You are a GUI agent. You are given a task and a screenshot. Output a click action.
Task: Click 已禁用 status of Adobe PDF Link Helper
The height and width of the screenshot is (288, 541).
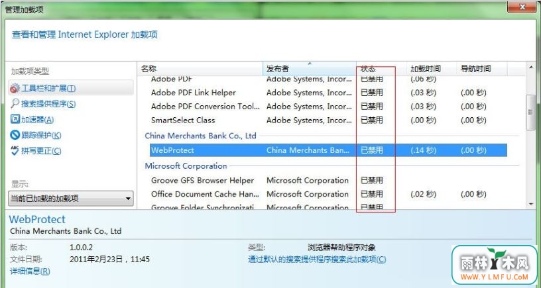tap(371, 93)
